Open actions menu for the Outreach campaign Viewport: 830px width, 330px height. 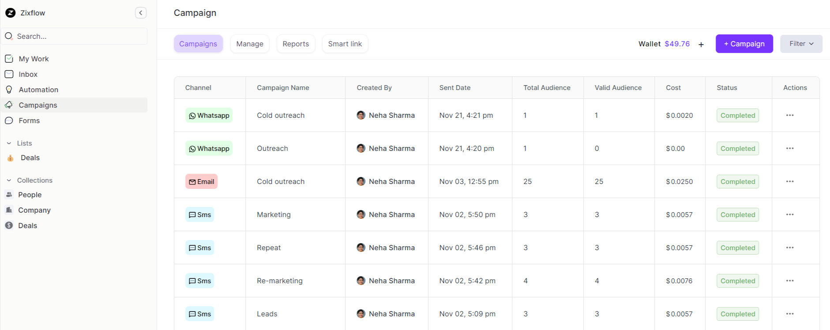(x=789, y=148)
